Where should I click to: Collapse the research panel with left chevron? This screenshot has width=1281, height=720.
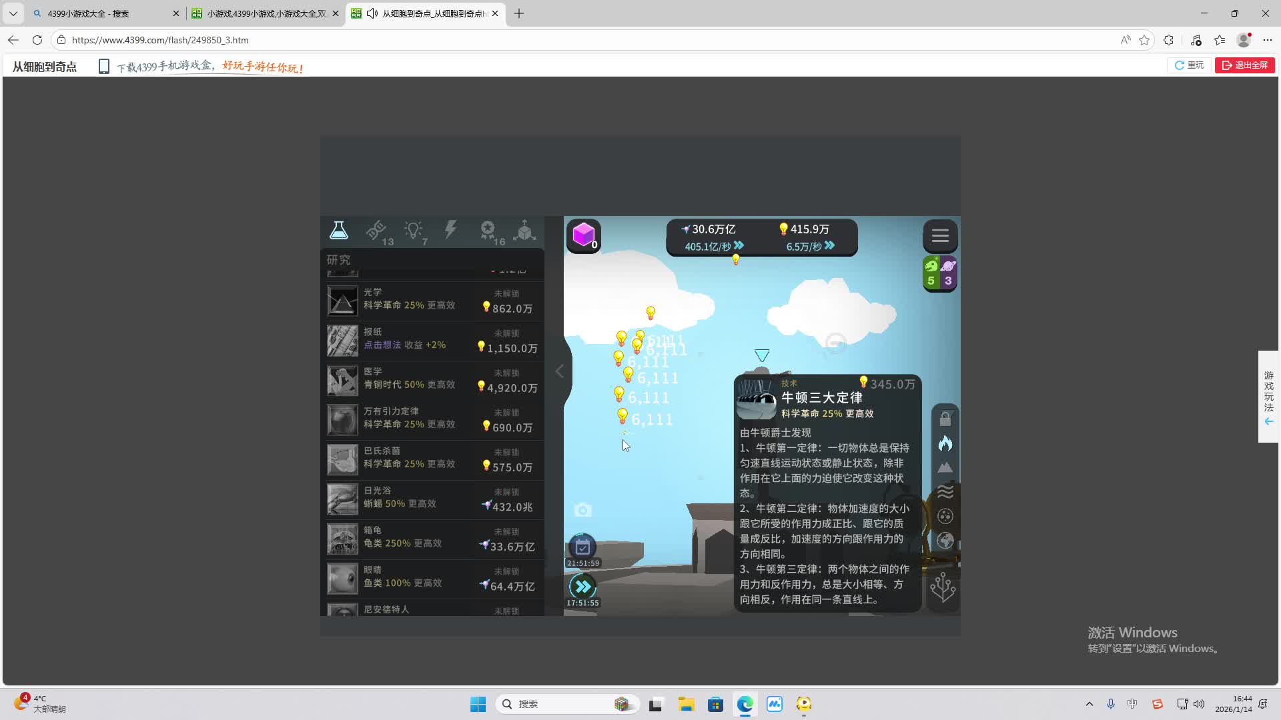click(x=559, y=371)
